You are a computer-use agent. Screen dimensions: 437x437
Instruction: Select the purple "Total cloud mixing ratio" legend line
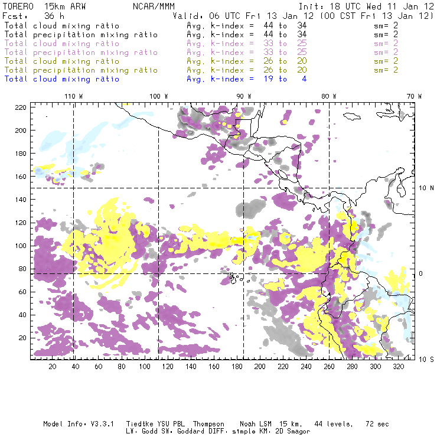tap(62, 44)
